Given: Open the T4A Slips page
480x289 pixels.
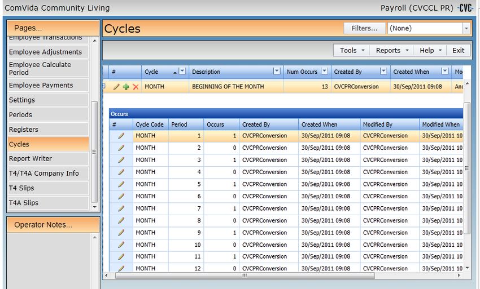Looking at the screenshot, I should click(48, 203).
